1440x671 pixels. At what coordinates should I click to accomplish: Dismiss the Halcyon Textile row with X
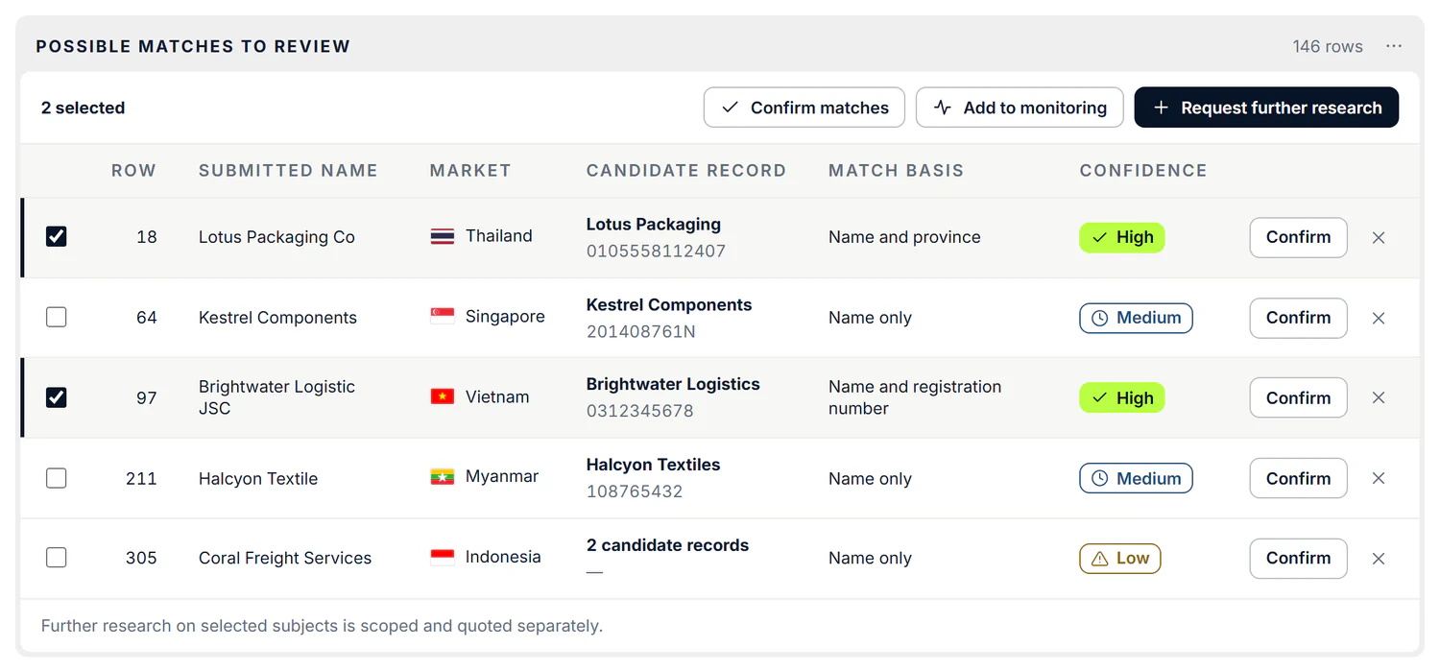point(1379,478)
